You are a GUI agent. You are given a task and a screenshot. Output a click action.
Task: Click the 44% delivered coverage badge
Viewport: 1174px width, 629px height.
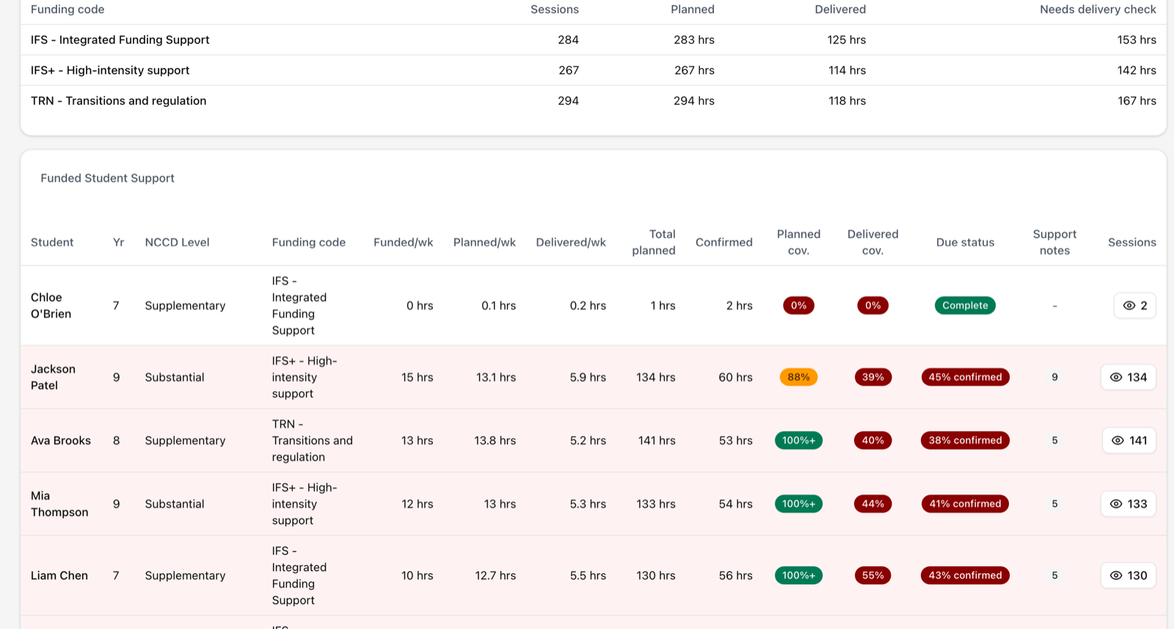pos(872,504)
